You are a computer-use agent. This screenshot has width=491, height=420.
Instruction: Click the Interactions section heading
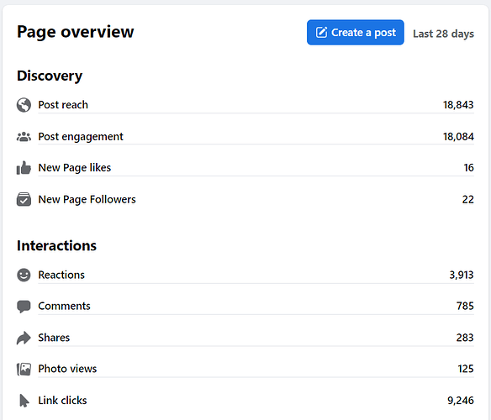coord(56,245)
